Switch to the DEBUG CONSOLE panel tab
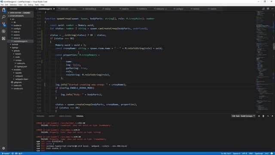The image size is (275, 155). 65,116
